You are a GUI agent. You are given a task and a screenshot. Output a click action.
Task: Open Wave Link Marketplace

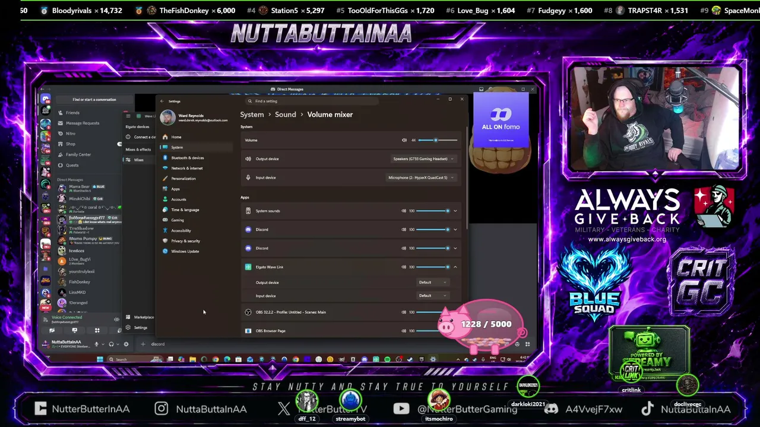[x=140, y=317]
